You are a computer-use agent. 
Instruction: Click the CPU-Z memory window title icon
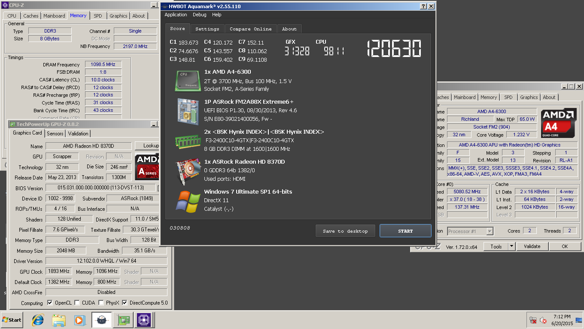pyautogui.click(x=5, y=5)
